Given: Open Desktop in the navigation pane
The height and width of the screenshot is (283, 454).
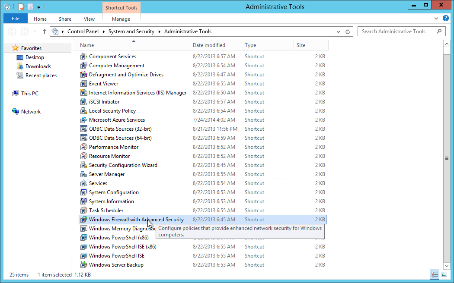Looking at the screenshot, I should coord(35,57).
